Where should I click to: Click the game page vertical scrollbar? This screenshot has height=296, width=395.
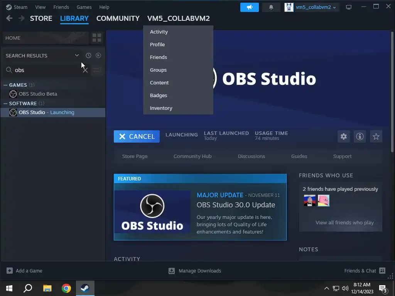[392, 92]
